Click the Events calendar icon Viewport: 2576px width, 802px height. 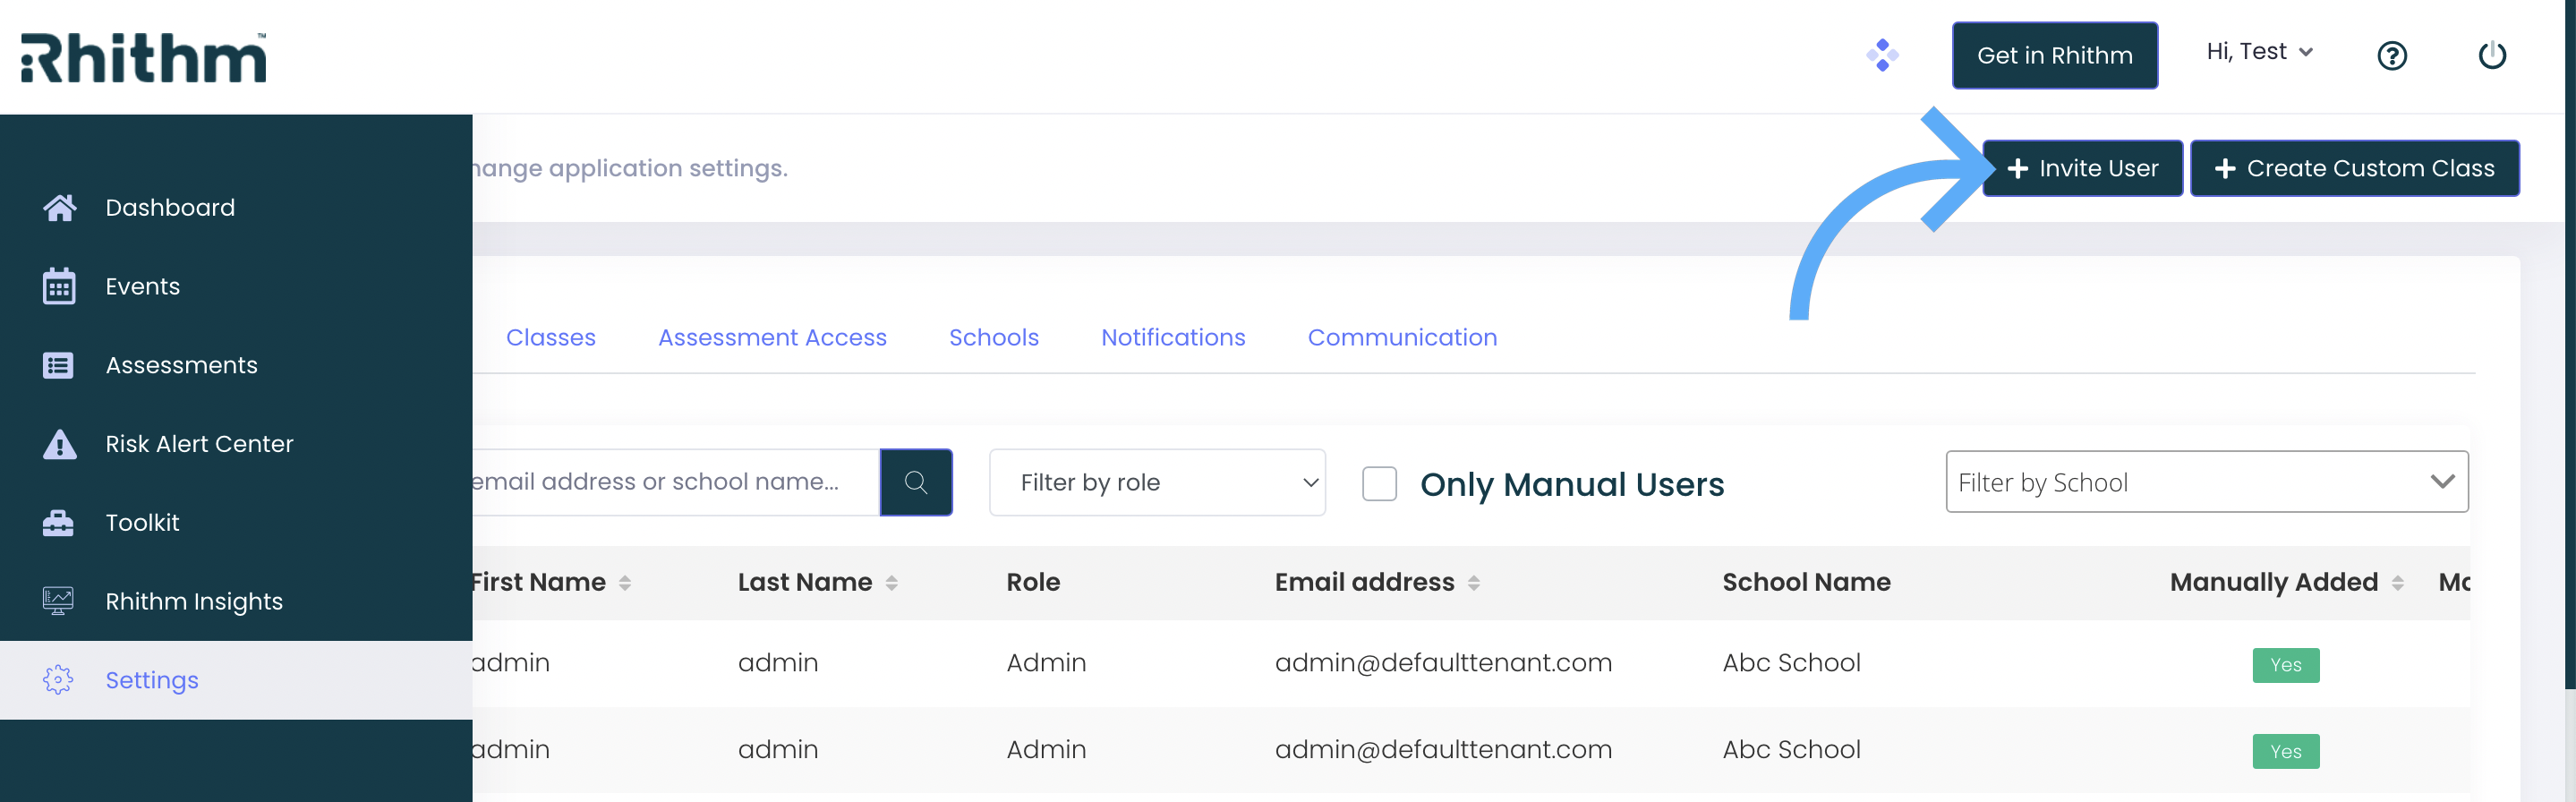(x=59, y=286)
